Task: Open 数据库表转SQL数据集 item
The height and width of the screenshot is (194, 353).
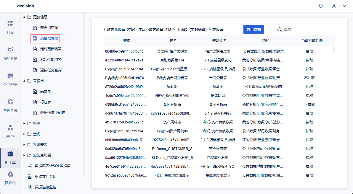Action: point(53,166)
